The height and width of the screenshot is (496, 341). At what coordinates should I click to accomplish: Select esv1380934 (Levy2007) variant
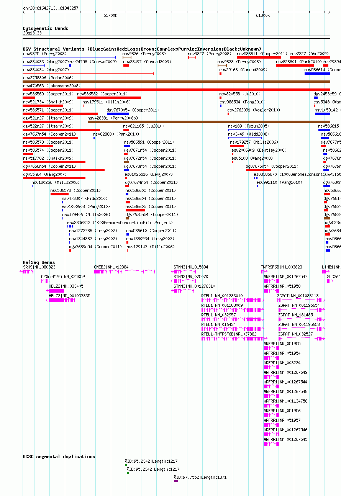(127, 242)
